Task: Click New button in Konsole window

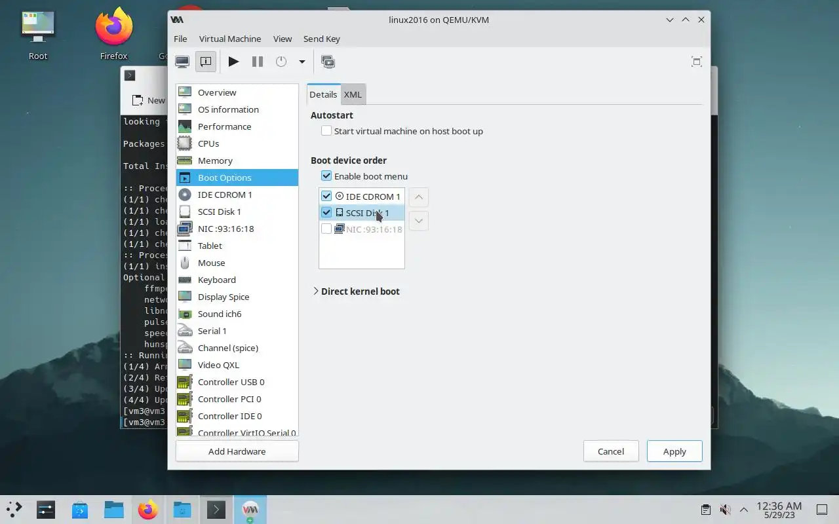Action: coord(149,100)
